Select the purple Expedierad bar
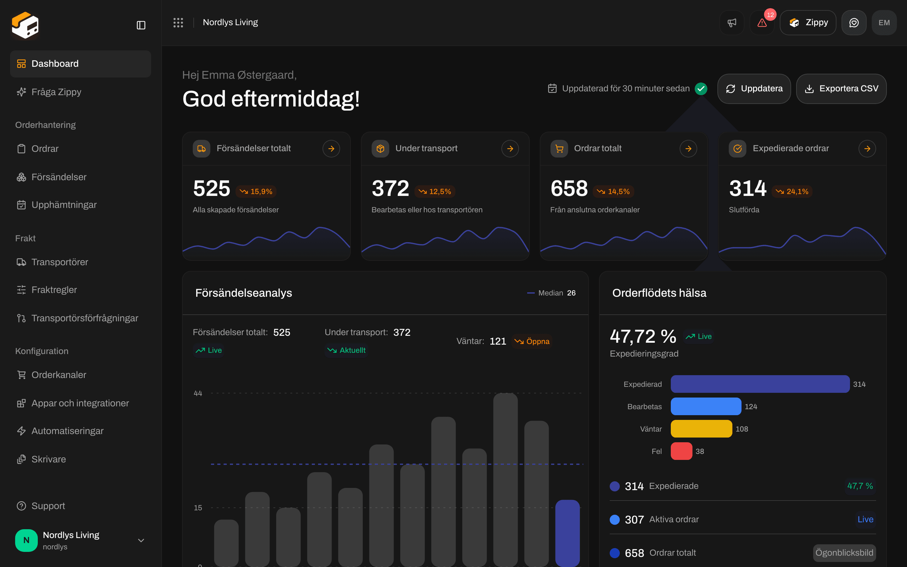The image size is (907, 567). [x=760, y=384]
